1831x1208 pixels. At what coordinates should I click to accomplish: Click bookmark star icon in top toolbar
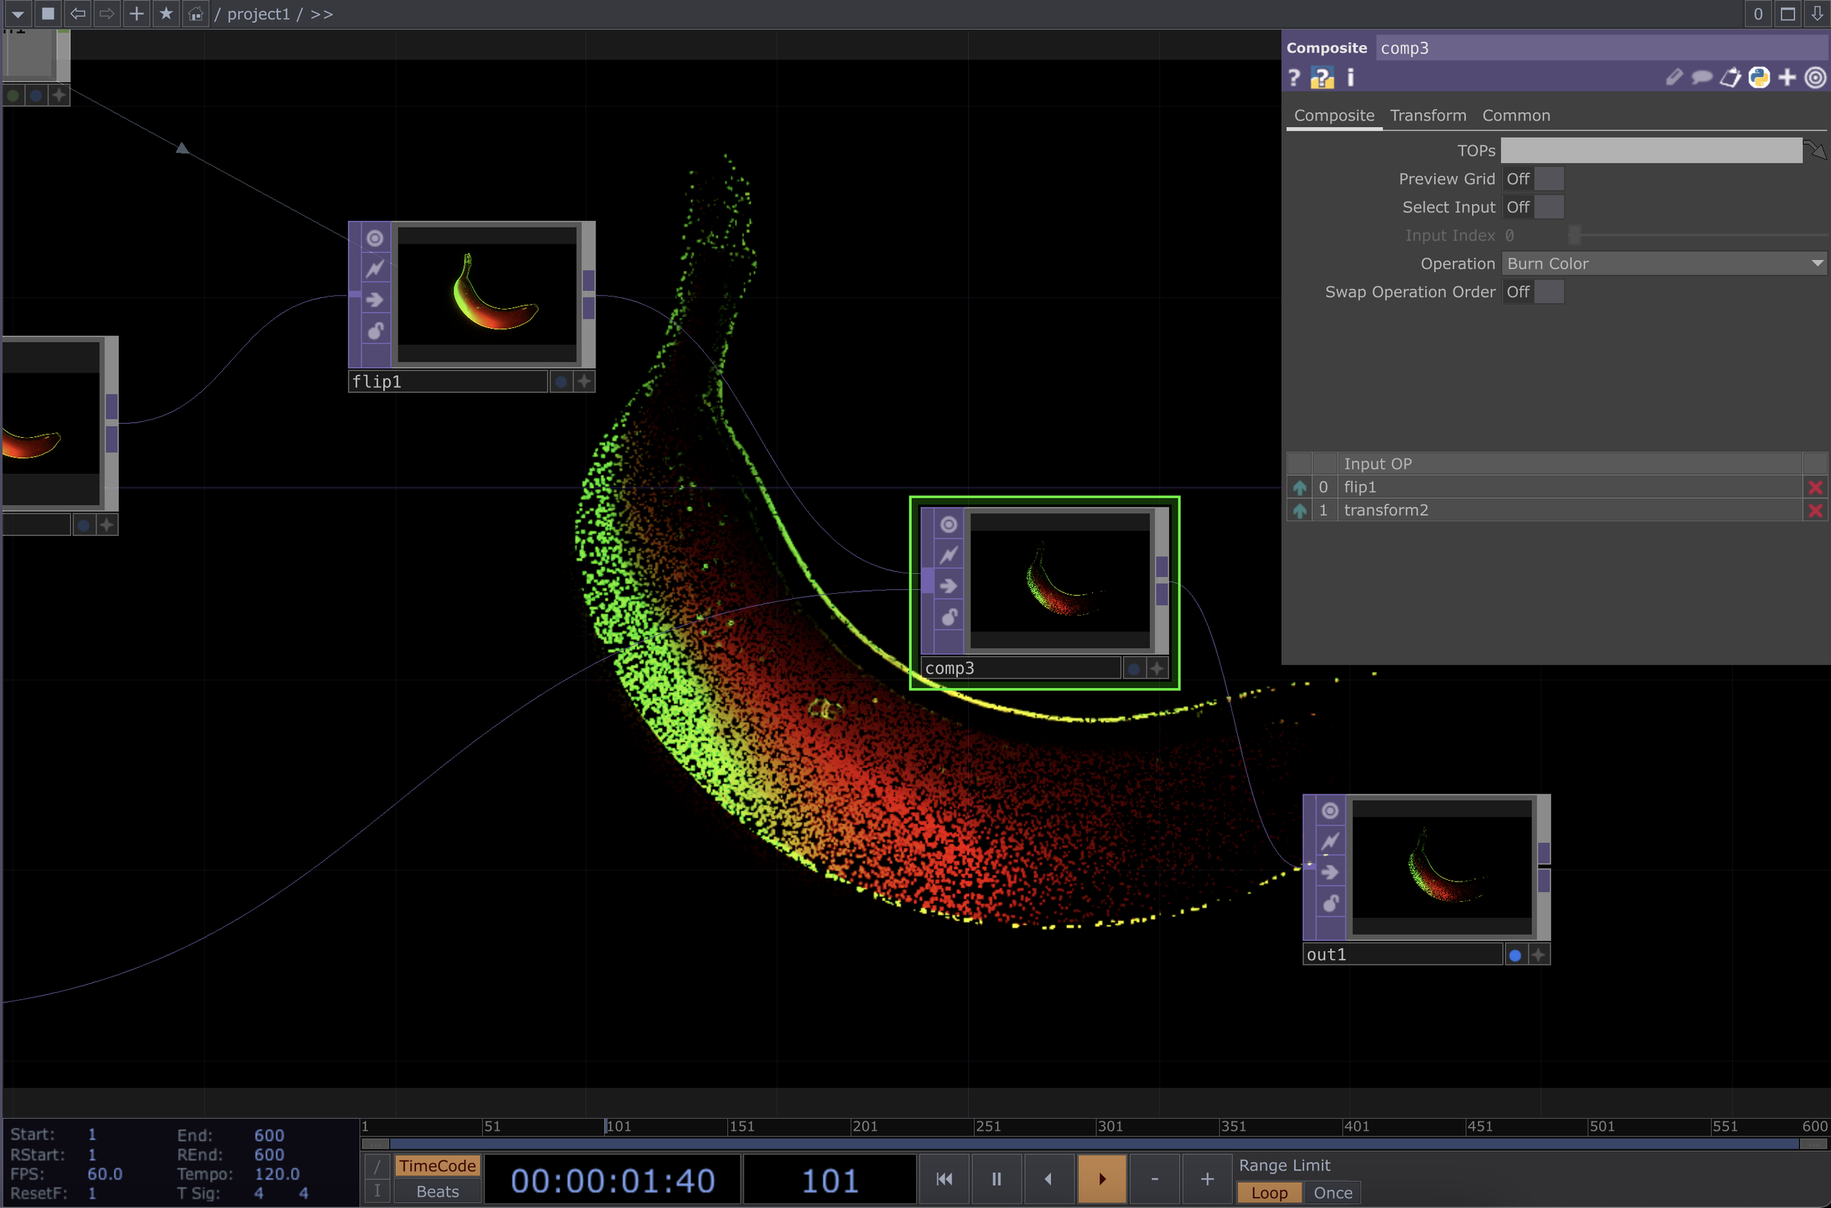click(x=166, y=14)
